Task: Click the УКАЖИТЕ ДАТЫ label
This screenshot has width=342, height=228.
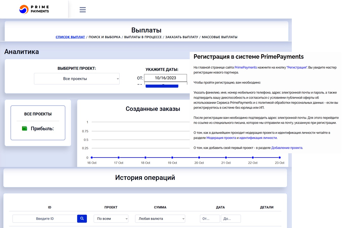Action: [162, 69]
